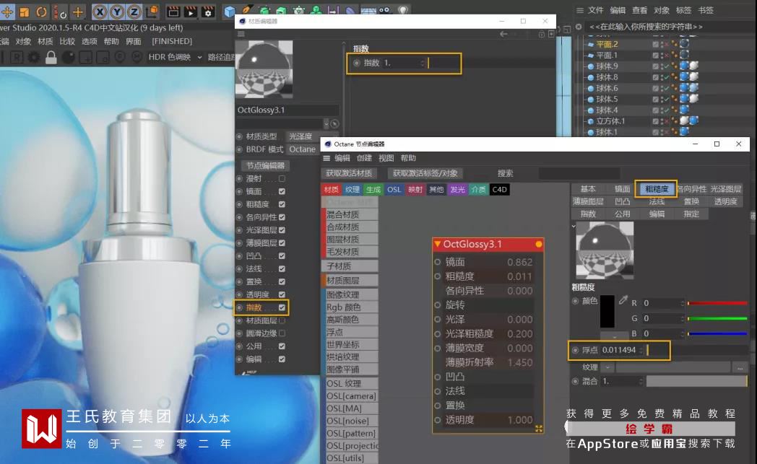Open the 选项 menu in Octane Live Viewer
The width and height of the screenshot is (757, 464).
pyautogui.click(x=90, y=41)
